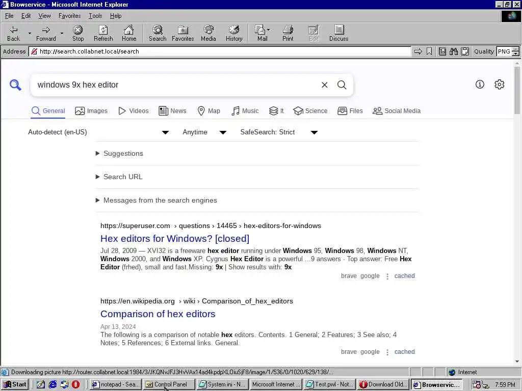The width and height of the screenshot is (522, 391).
Task: Switch to Control Panel taskbar window
Action: [169, 384]
